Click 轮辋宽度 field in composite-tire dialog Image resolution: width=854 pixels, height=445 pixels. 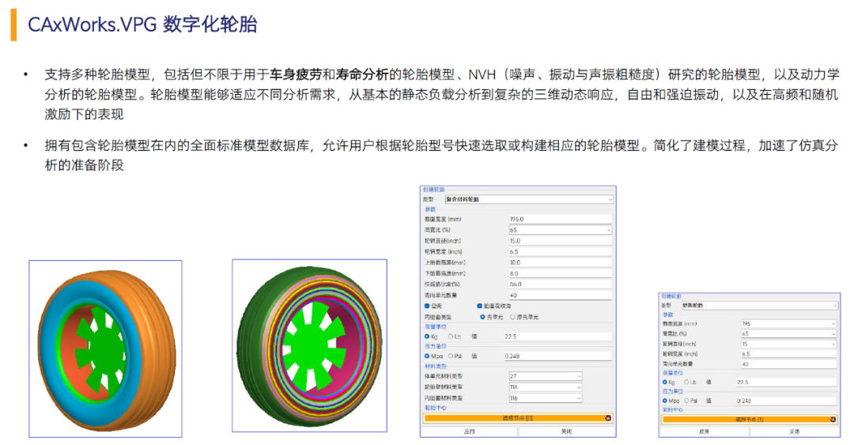tap(560, 251)
